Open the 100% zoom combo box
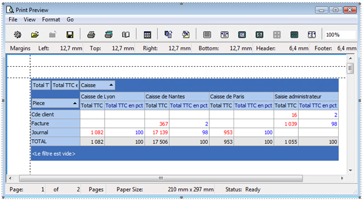This screenshot has height=206, width=364. coord(340,35)
